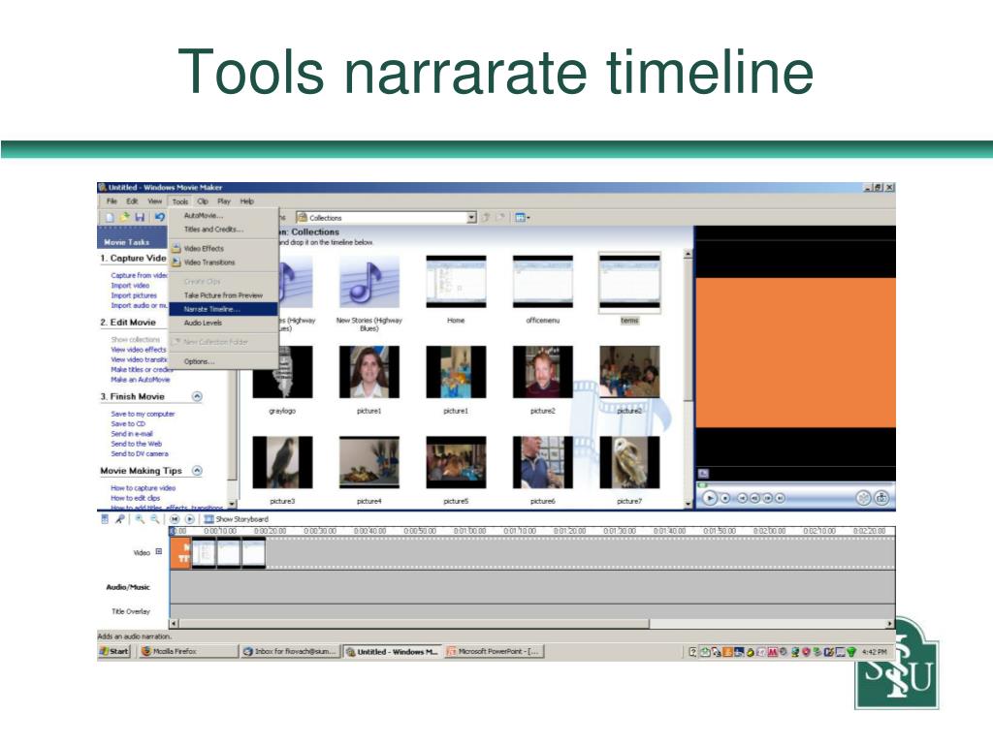Open the Views icon in collections toolbar
Screen dimensions: 993x744
[x=522, y=218]
